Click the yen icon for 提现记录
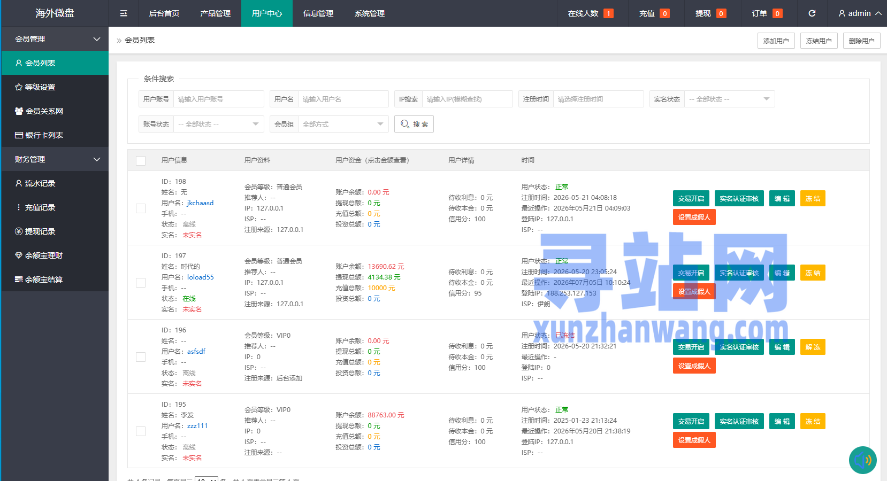 19,231
